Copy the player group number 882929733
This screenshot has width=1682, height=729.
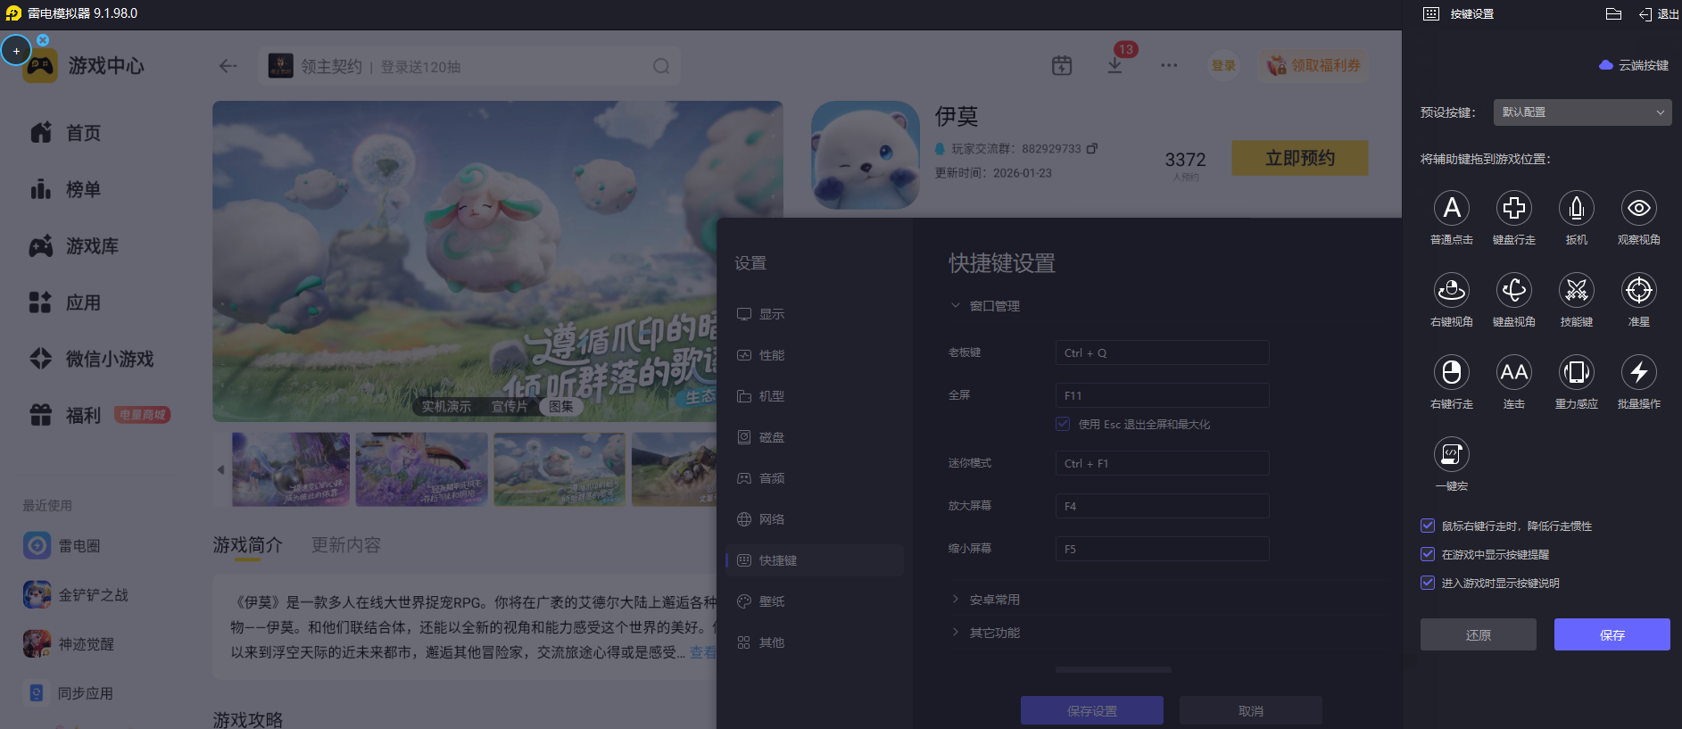pyautogui.click(x=1092, y=148)
